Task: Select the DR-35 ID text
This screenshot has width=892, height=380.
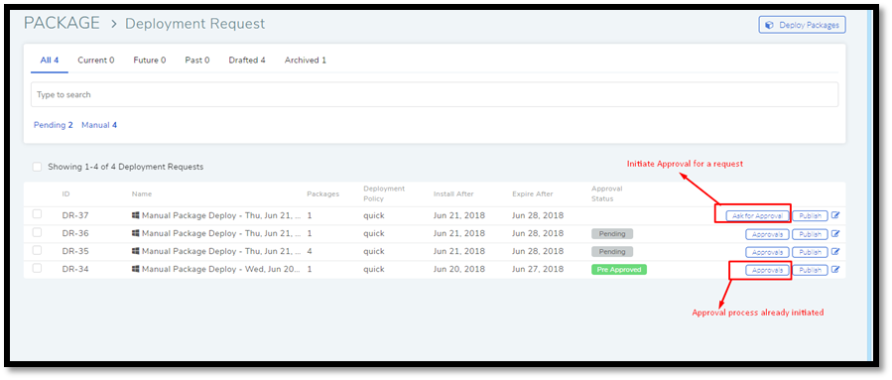Action: click(x=75, y=251)
